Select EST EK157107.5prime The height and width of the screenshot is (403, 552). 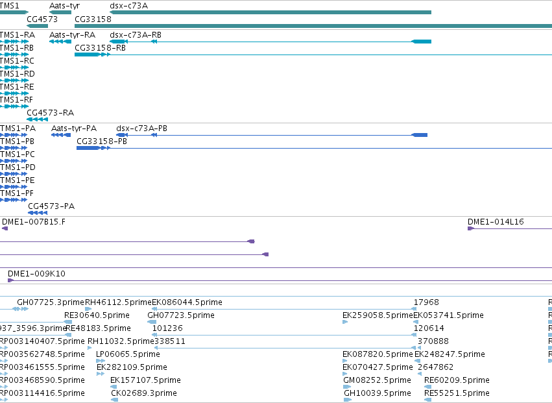coord(145,381)
